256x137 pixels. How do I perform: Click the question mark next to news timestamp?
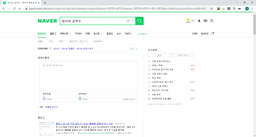point(181,104)
